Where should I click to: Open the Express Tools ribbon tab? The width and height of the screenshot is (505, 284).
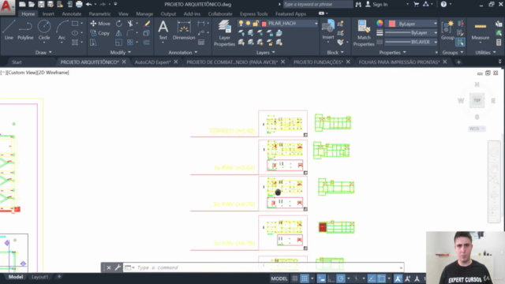click(x=253, y=14)
